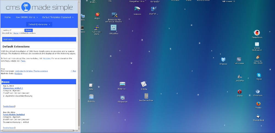The image size is (275, 133).
Task: Open the Tags link in the text
Action: tap(23, 61)
